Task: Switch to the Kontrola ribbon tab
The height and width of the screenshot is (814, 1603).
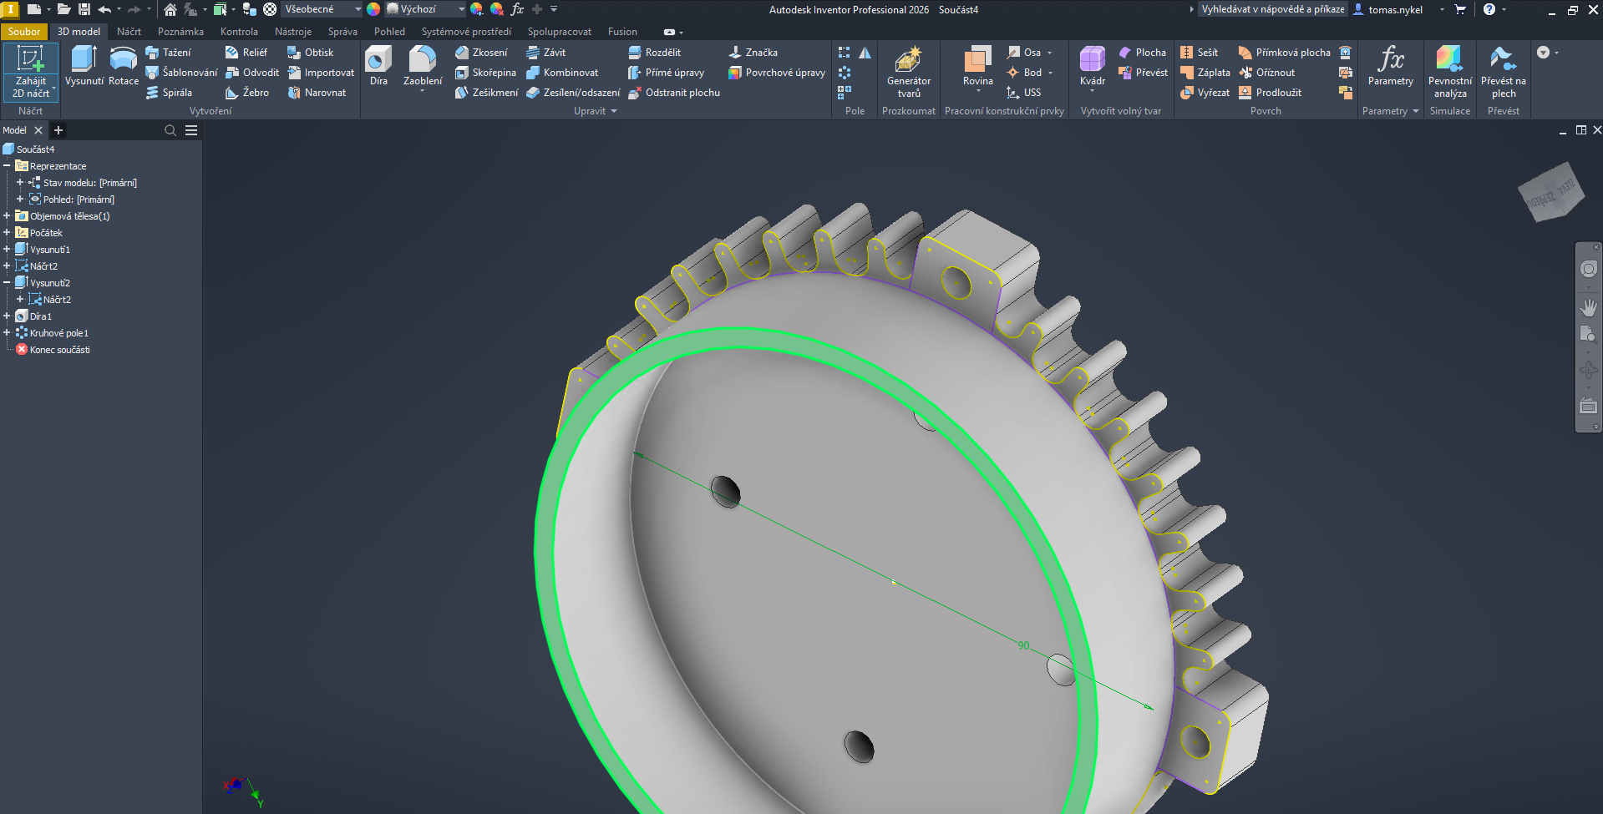Action: pyautogui.click(x=239, y=32)
